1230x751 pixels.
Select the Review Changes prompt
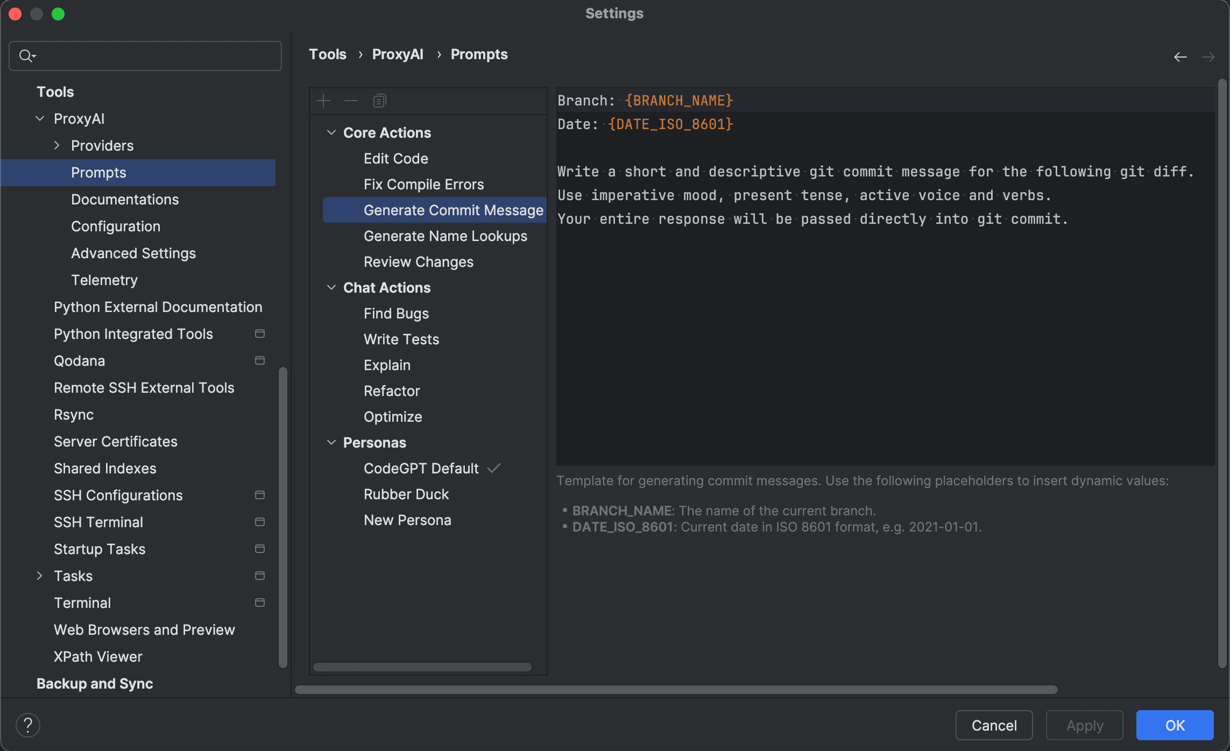click(x=419, y=262)
